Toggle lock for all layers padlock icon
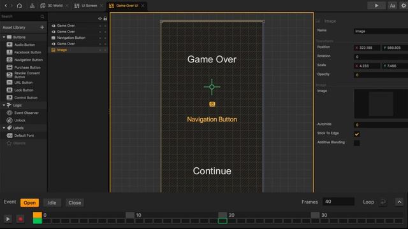 105,18
